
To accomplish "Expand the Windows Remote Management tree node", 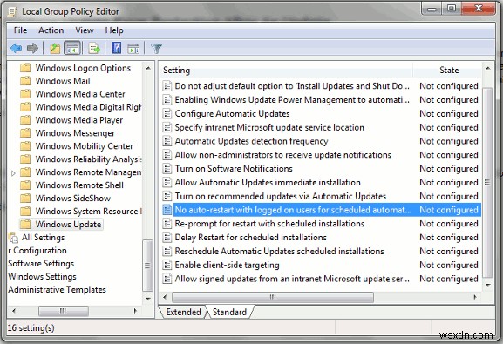I will coord(13,173).
